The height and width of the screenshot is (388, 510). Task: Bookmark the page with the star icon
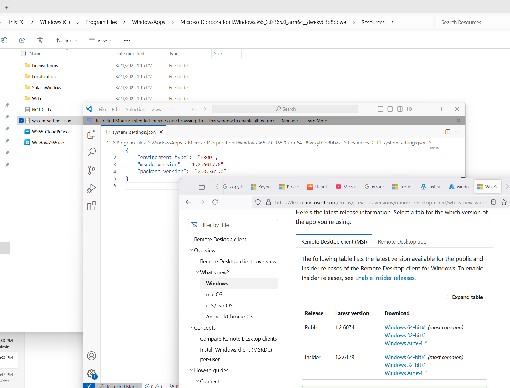504,202
